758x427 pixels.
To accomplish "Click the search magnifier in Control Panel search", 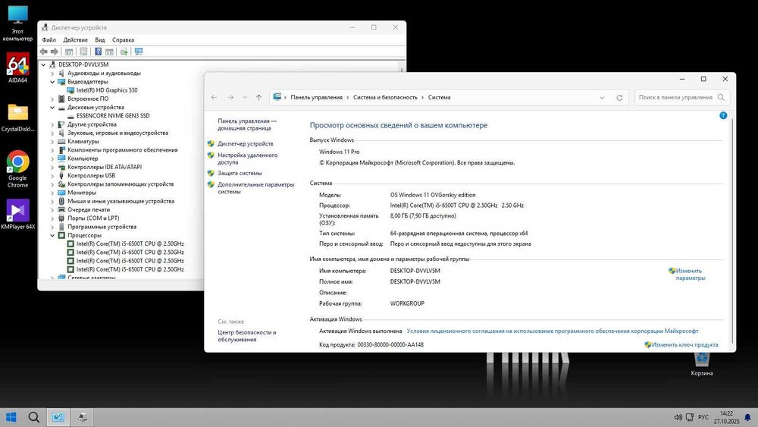I will (x=721, y=97).
